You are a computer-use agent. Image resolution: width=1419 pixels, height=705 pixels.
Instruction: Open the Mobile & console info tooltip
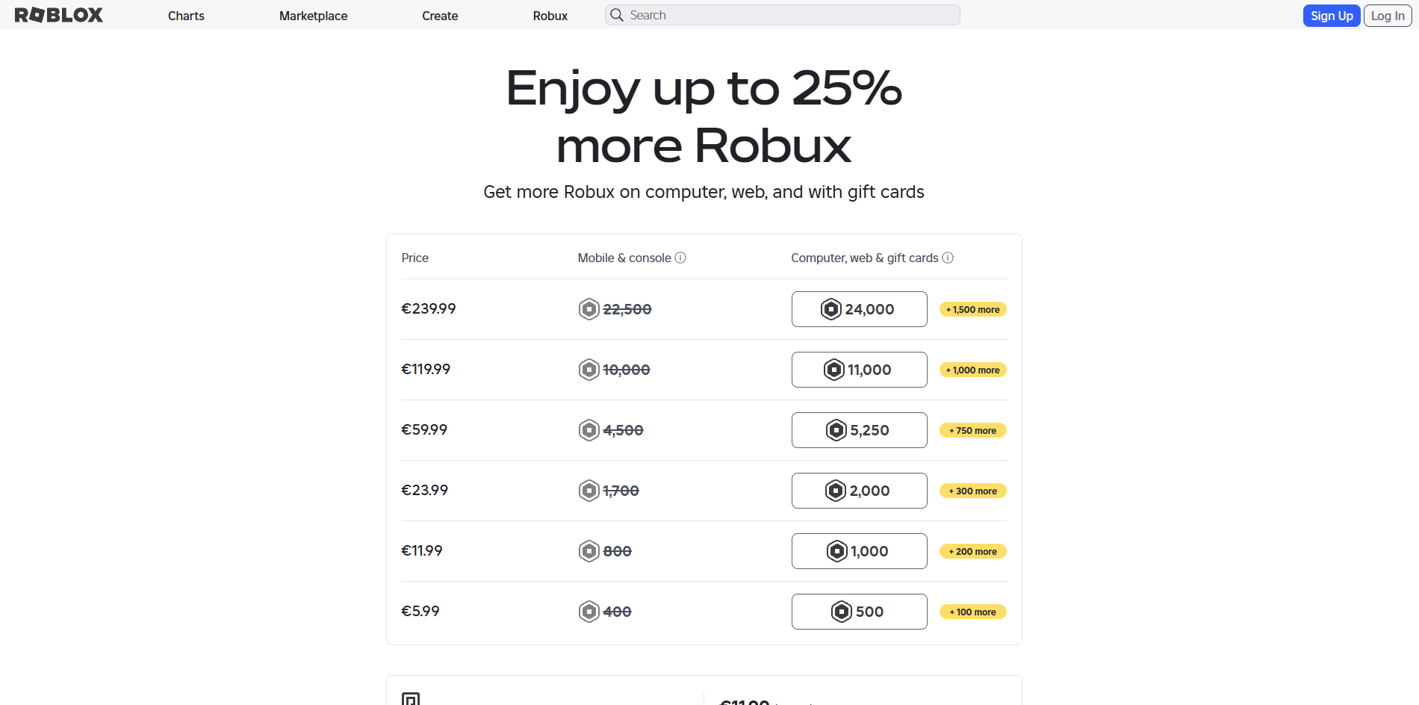(x=680, y=257)
